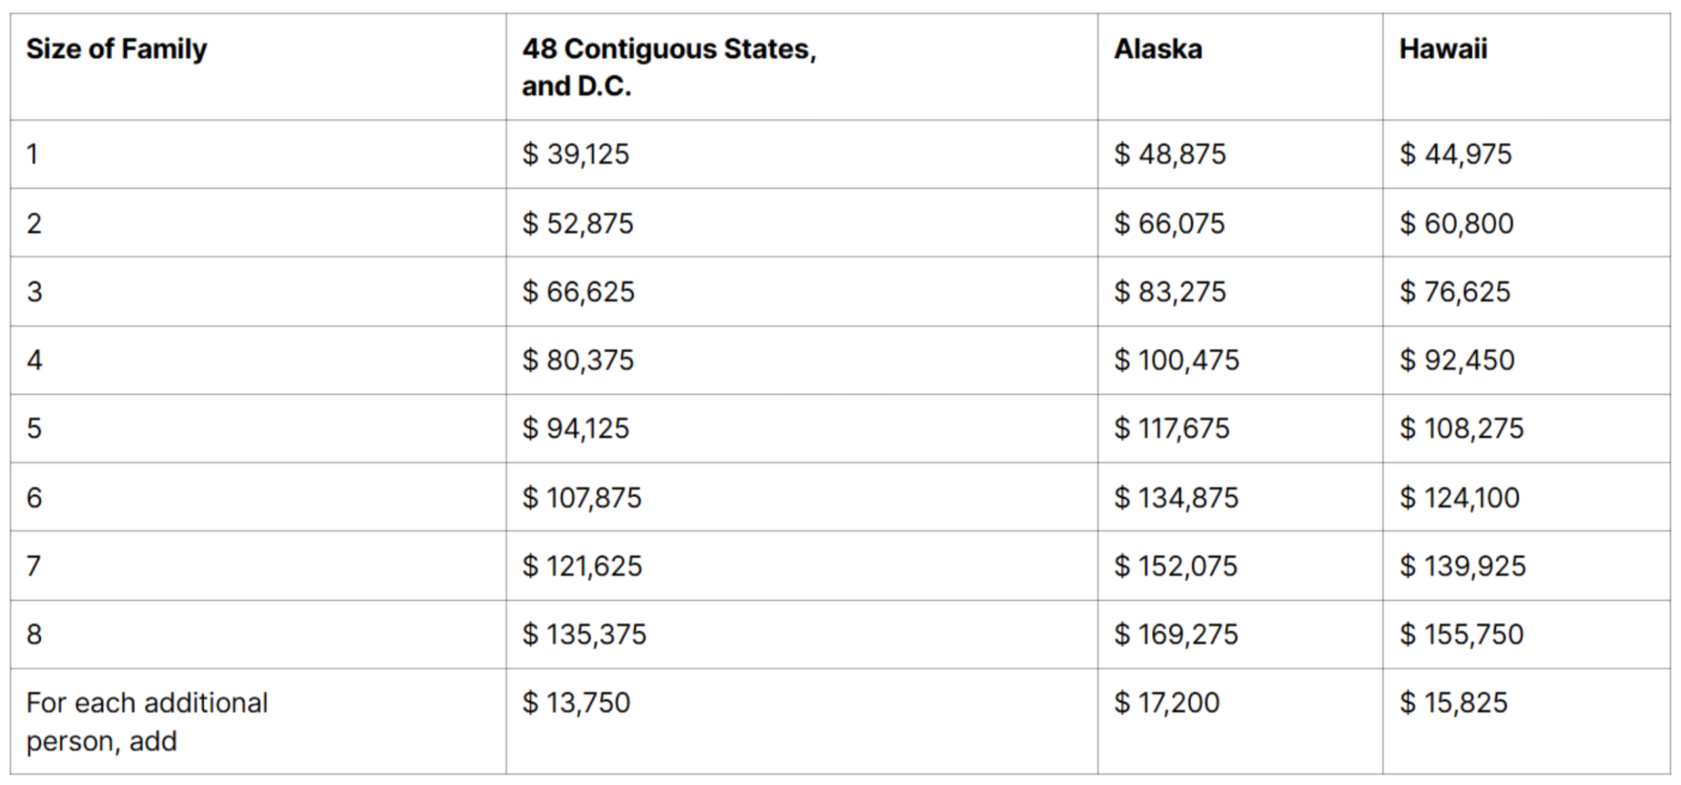The image size is (1681, 785).
Task: Select the $ 39,125 cell
Action: coord(575,154)
